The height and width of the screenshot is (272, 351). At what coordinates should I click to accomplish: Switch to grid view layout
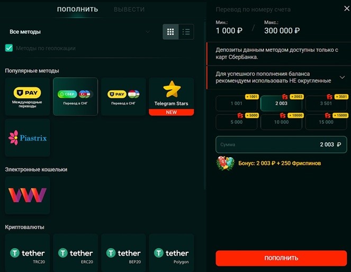click(170, 32)
